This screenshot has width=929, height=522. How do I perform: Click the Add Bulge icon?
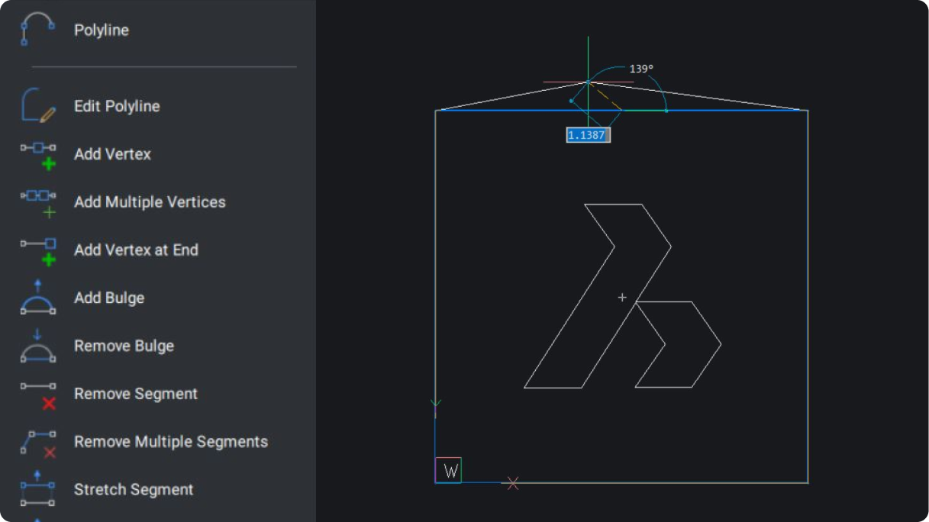pyautogui.click(x=38, y=298)
